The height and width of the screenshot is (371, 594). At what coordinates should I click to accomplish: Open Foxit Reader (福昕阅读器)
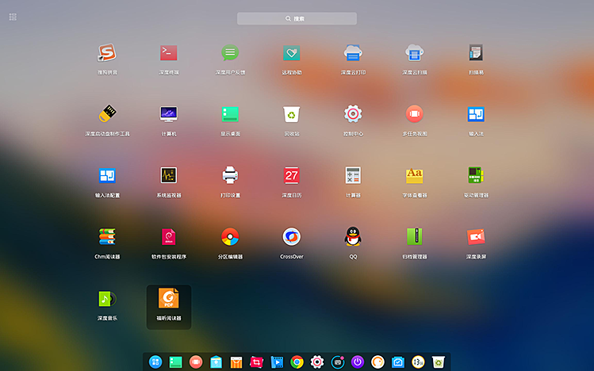click(168, 298)
